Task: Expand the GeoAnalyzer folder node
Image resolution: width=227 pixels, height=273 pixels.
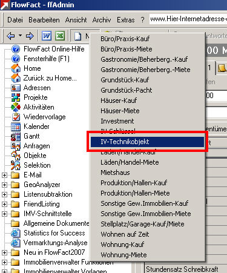Action: 4,185
